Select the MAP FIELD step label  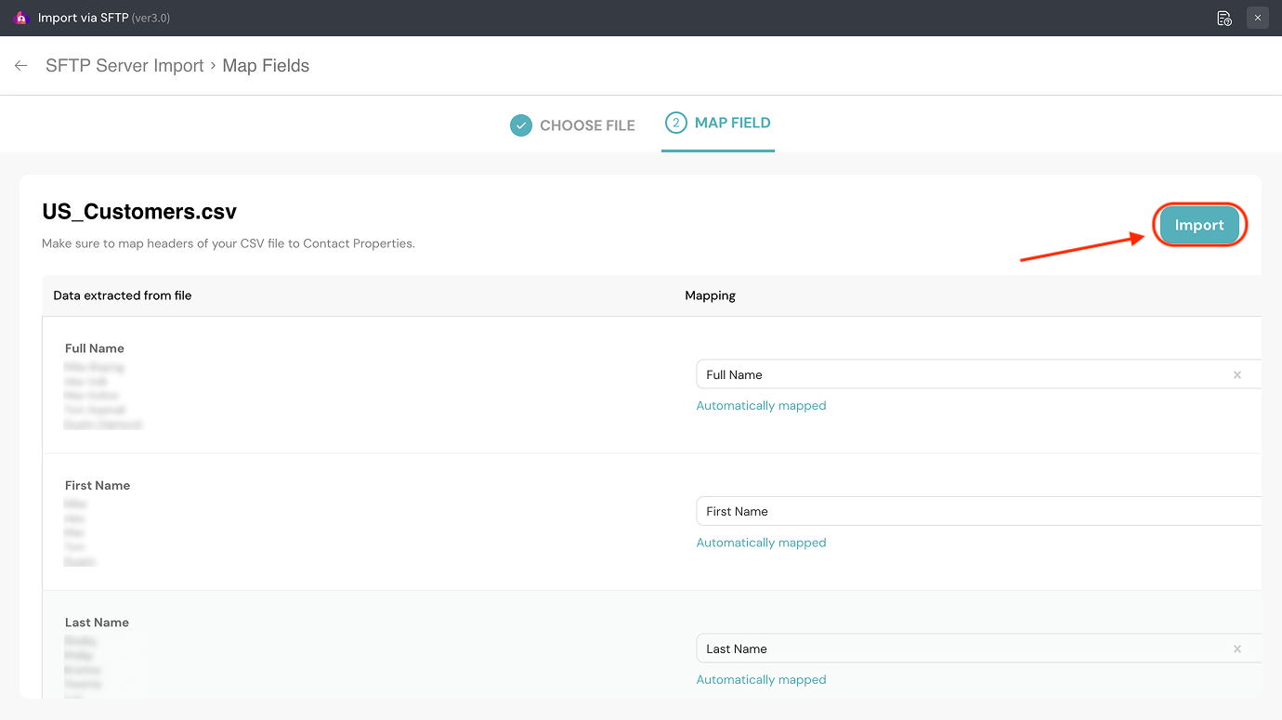click(732, 123)
